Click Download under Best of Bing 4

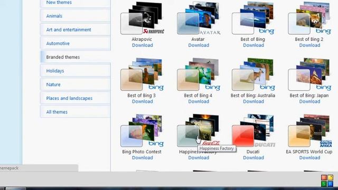coord(199,101)
